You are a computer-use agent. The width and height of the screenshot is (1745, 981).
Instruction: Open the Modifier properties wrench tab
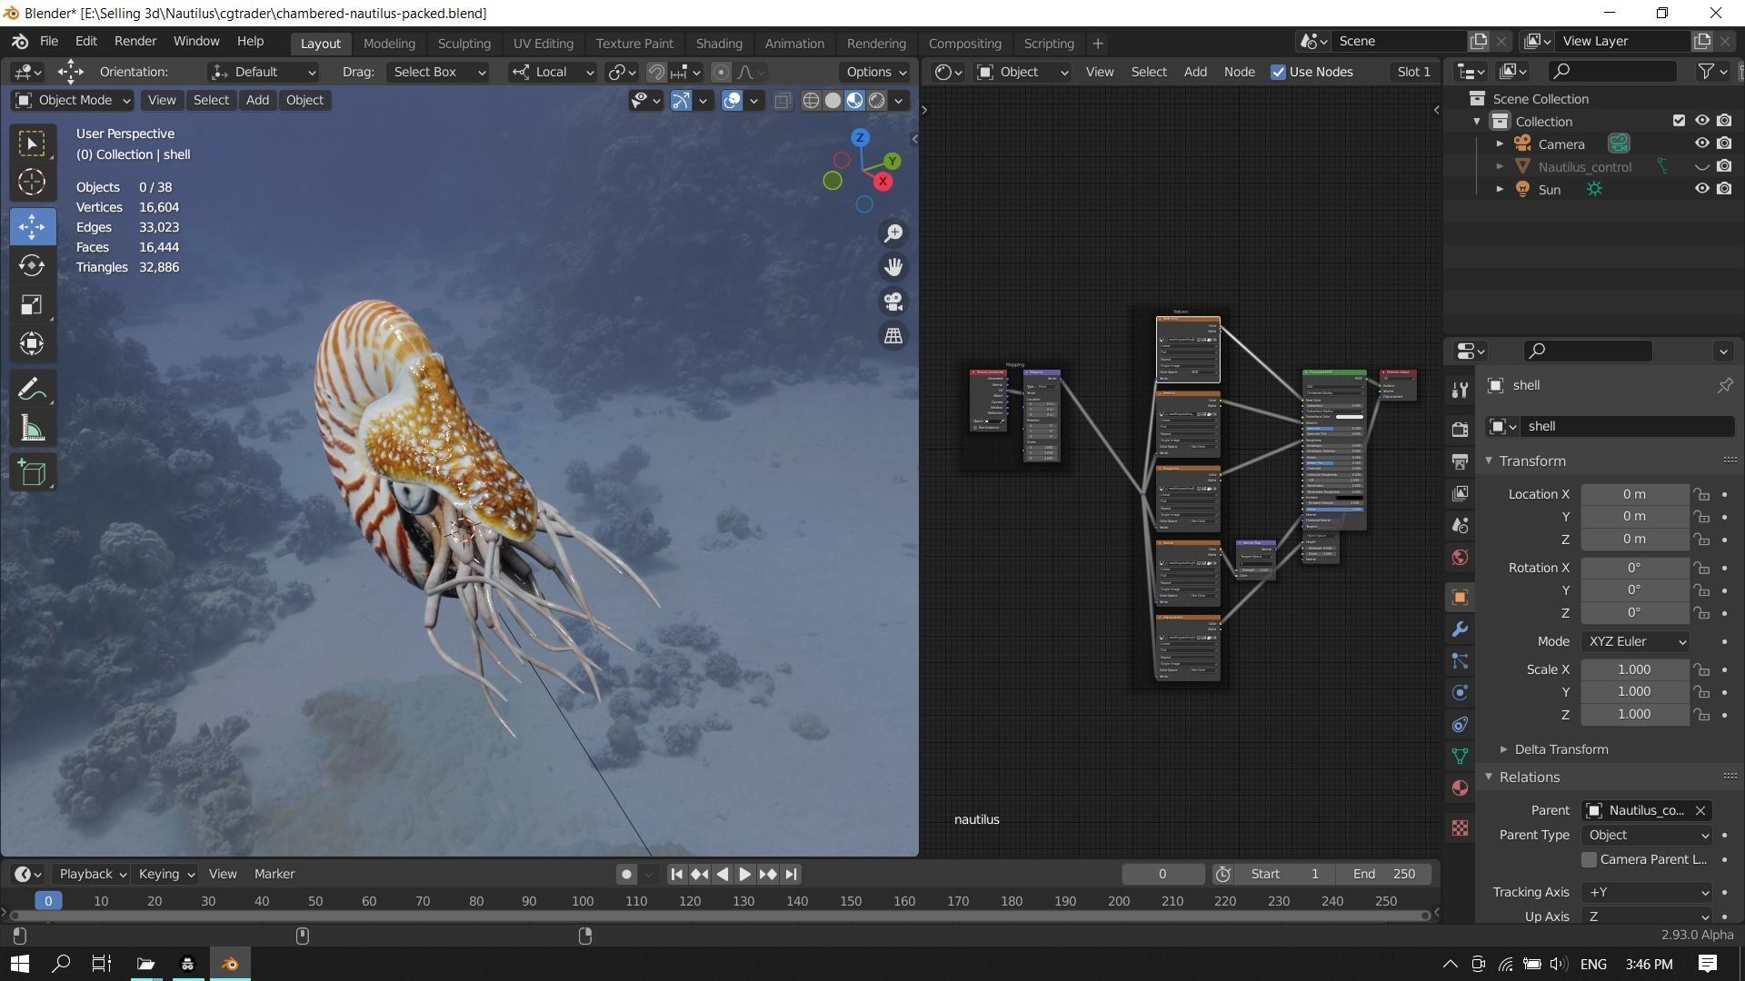1460,629
